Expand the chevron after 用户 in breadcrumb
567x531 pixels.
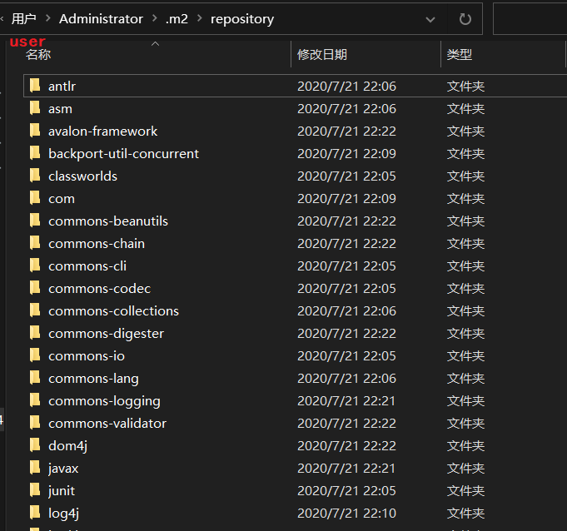47,18
